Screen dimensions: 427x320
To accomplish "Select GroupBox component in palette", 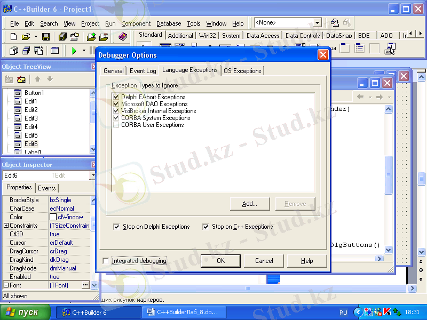I will tap(344, 49).
